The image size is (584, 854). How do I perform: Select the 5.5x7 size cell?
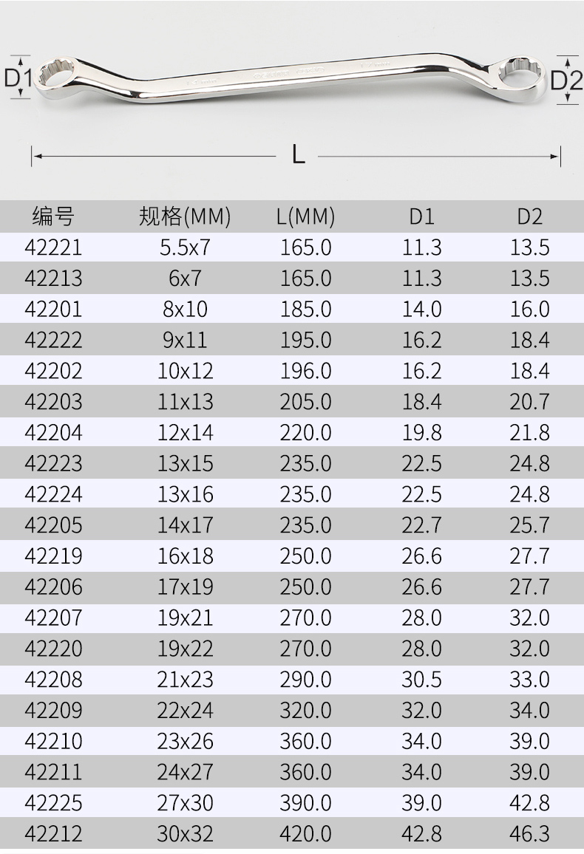(185, 247)
